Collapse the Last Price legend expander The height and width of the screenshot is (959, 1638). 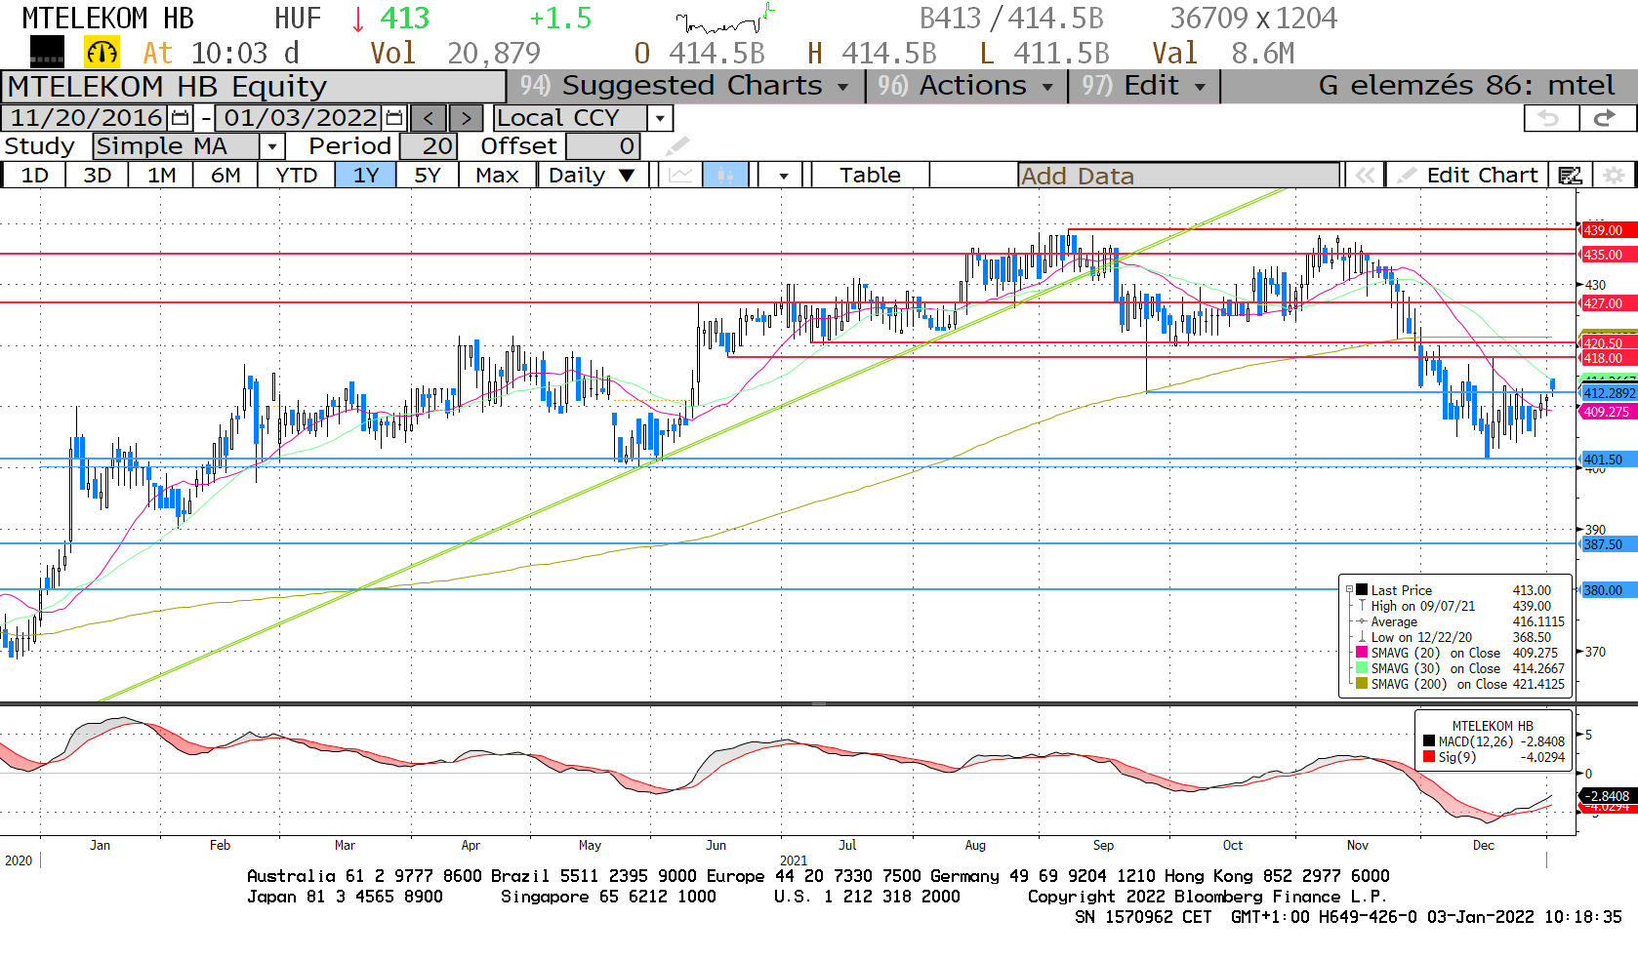[x=1349, y=589]
